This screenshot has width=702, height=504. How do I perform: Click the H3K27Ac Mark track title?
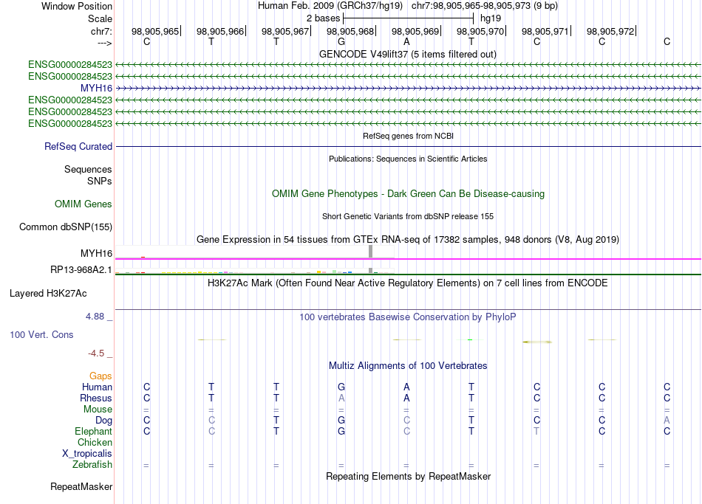[x=408, y=283]
